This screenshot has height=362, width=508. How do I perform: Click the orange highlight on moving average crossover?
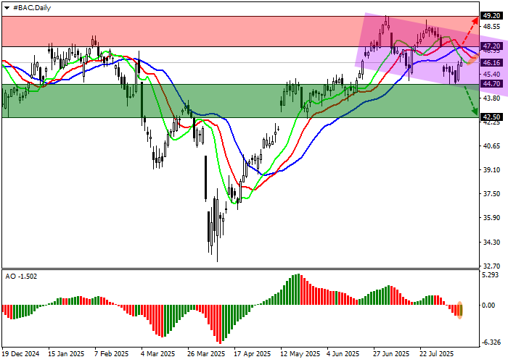(x=470, y=59)
